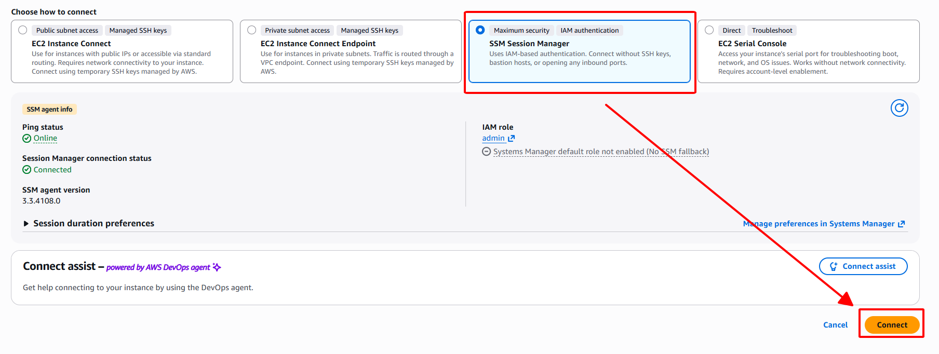Open the admin IAM role link

493,138
